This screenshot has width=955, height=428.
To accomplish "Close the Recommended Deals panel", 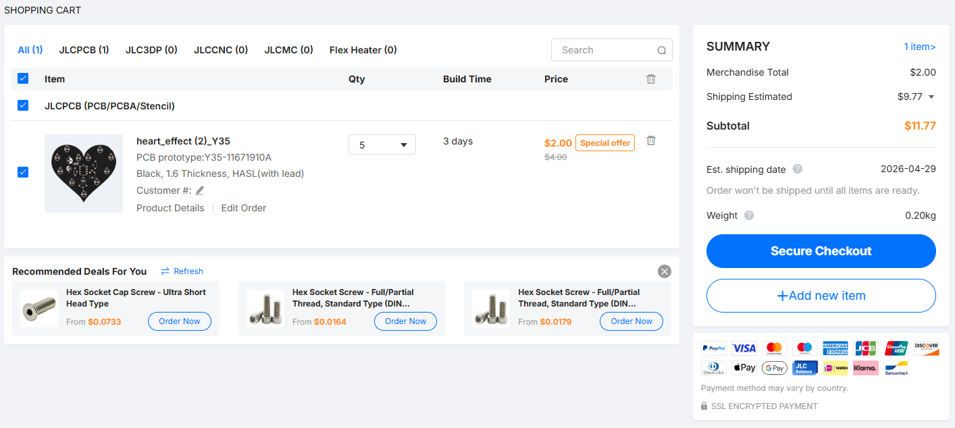I will (665, 271).
